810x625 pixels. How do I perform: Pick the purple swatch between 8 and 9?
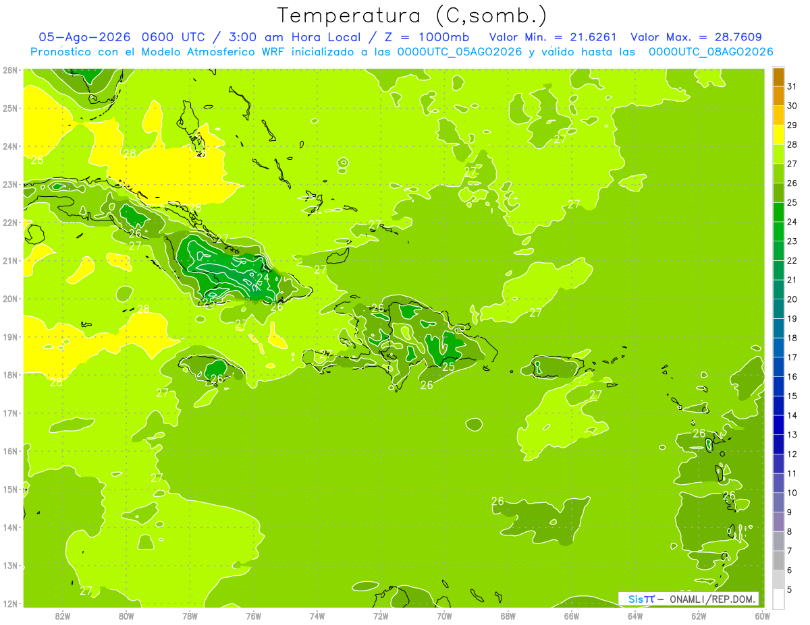[778, 522]
